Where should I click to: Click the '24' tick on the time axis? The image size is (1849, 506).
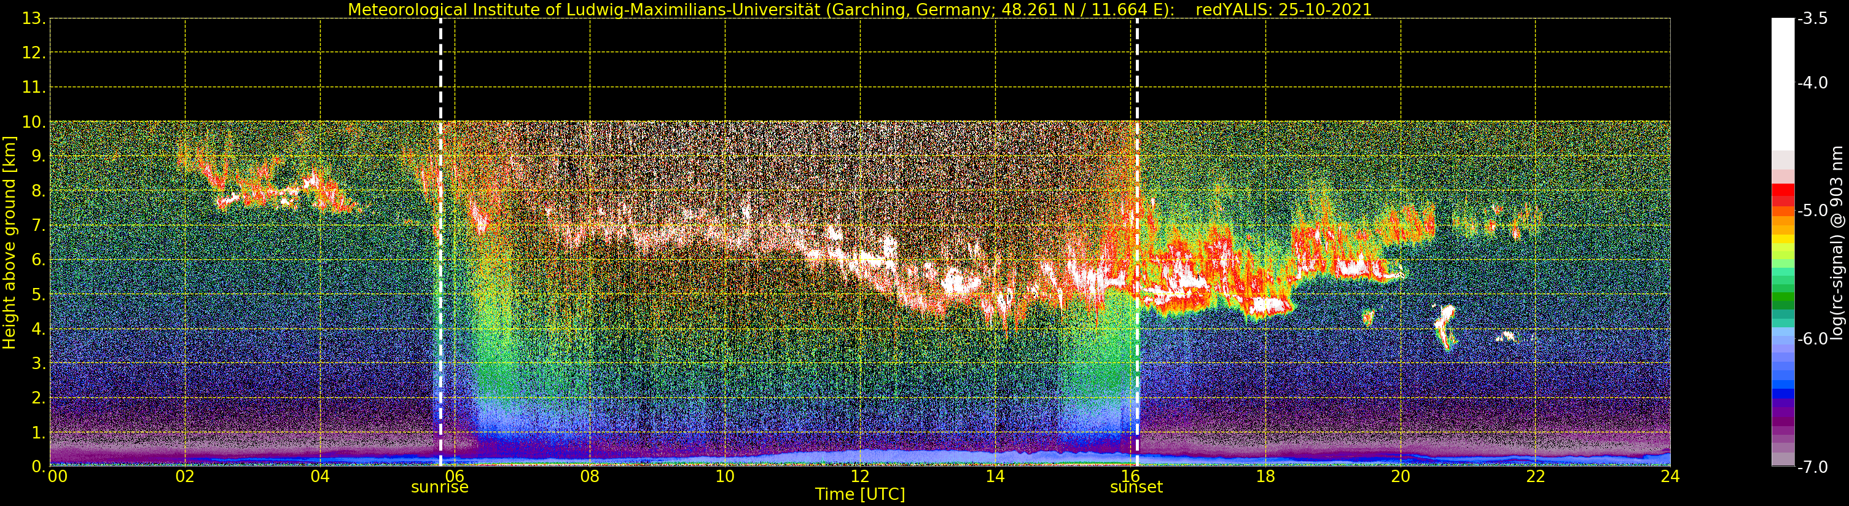pos(1670,477)
